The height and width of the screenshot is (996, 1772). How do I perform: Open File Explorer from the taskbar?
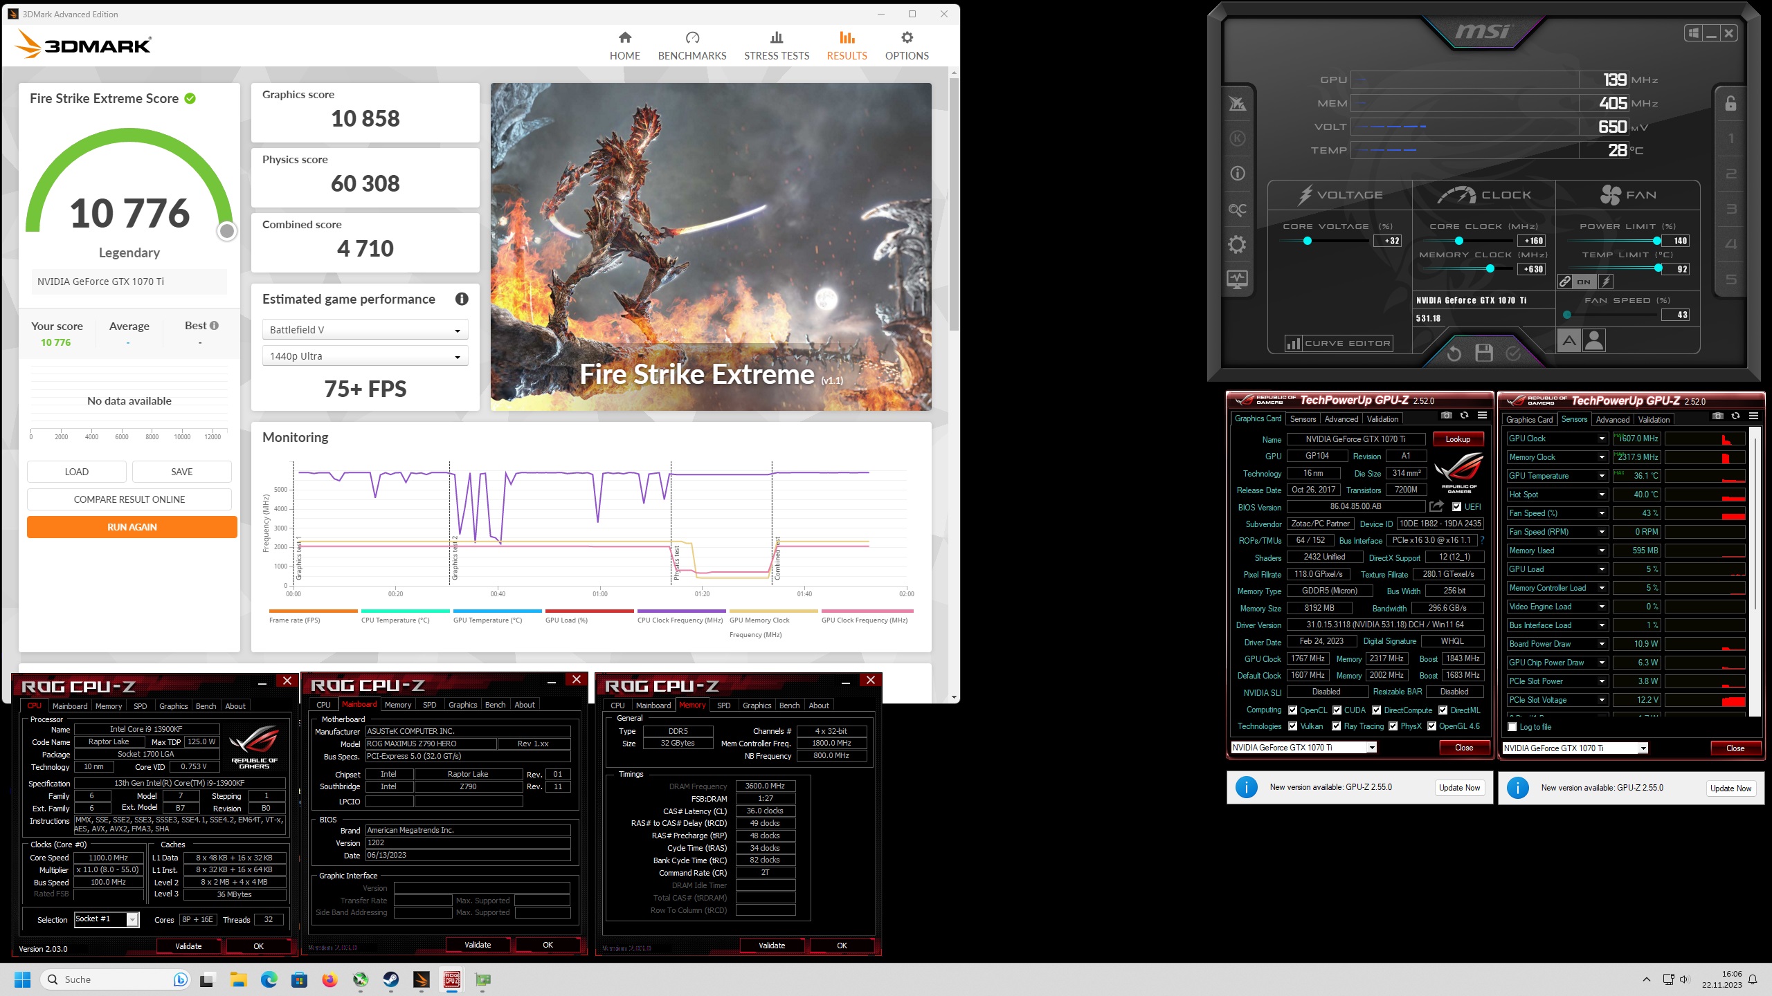coord(239,979)
